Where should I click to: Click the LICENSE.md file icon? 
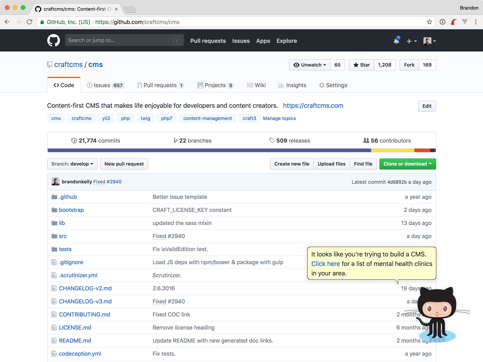(54, 327)
